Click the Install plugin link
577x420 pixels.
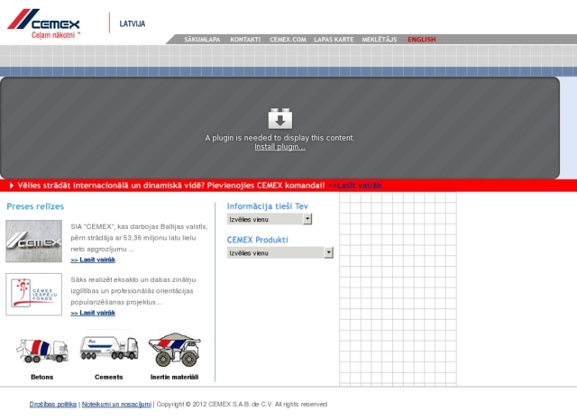[279, 147]
